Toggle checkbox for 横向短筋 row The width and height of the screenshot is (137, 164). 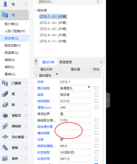(x=96, y=133)
